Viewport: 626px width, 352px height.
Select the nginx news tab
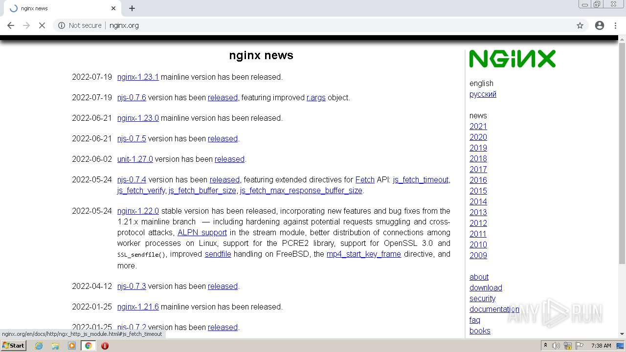click(x=63, y=8)
